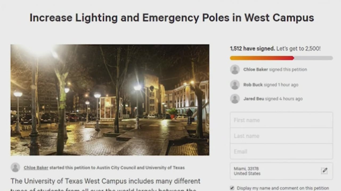341x191 pixels.
Task: Open the street lighting petition photo
Action: [110, 100]
